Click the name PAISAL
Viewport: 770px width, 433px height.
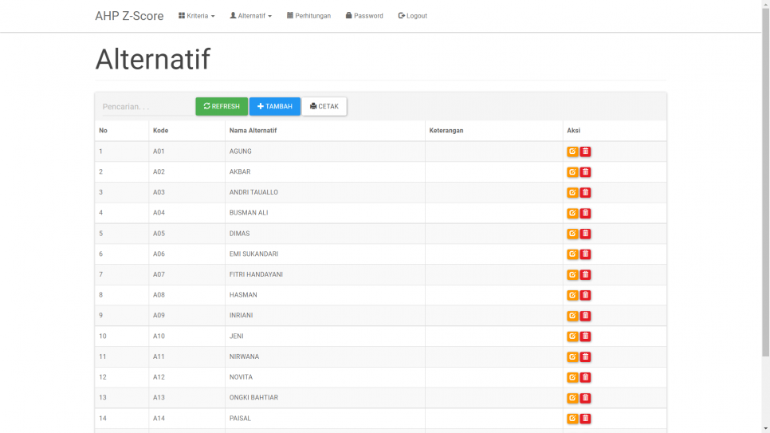click(x=240, y=419)
